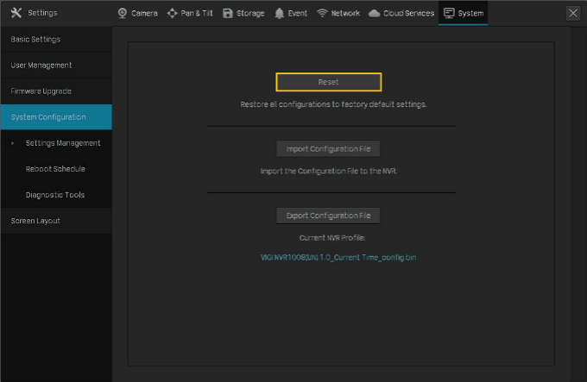Click the Camera icon in top bar

coord(123,13)
